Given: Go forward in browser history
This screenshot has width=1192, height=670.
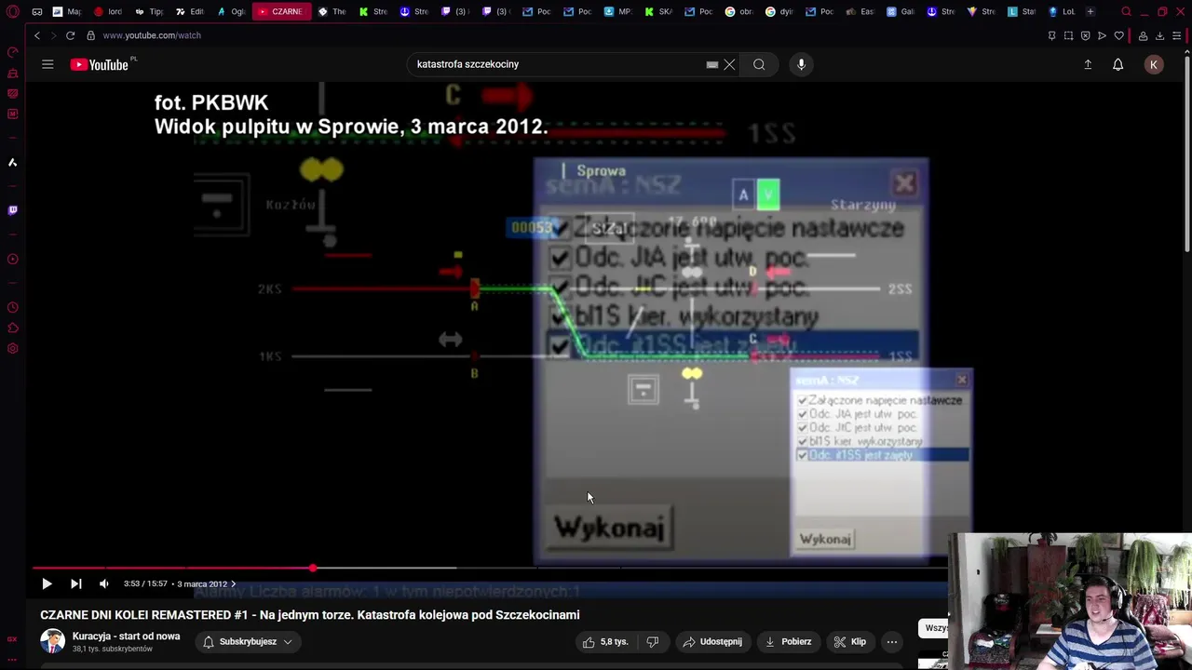Looking at the screenshot, I should click(x=52, y=35).
